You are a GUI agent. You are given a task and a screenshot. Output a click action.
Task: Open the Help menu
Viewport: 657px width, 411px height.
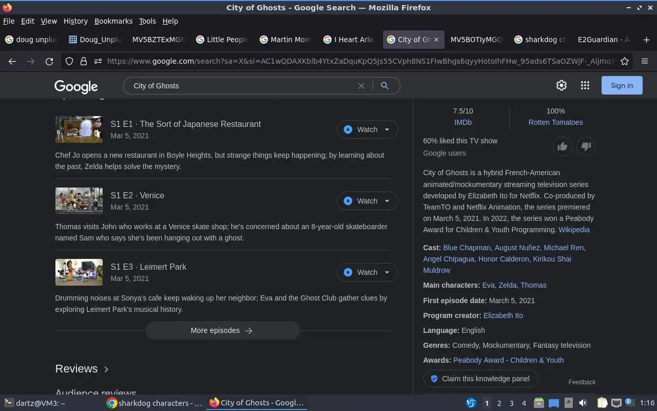[170, 21]
